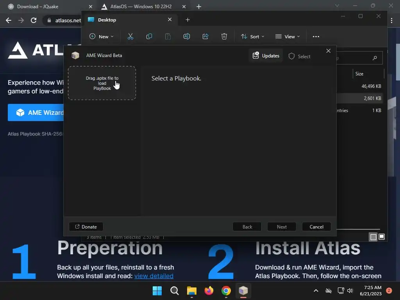The width and height of the screenshot is (400, 300).
Task: Select the file row sized 46,496 KB
Action: tap(360, 86)
